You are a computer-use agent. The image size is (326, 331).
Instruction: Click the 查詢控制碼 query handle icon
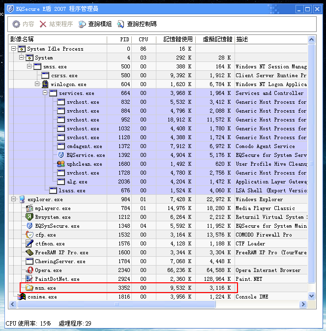pos(120,24)
